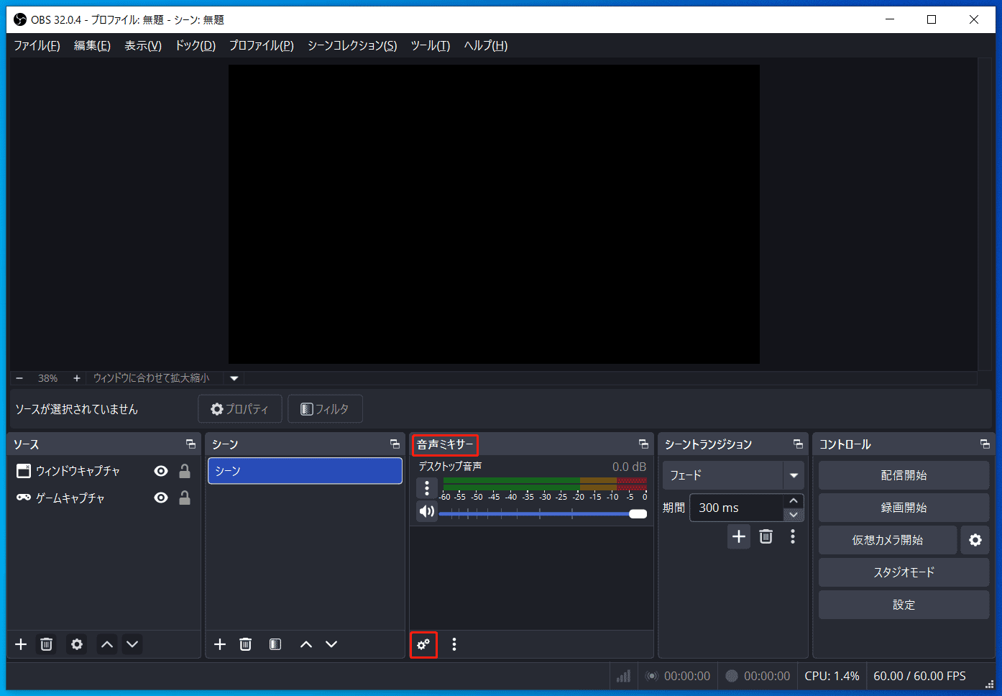Float the シーントランジション dock panel
The height and width of the screenshot is (696, 1002).
pyautogui.click(x=798, y=444)
